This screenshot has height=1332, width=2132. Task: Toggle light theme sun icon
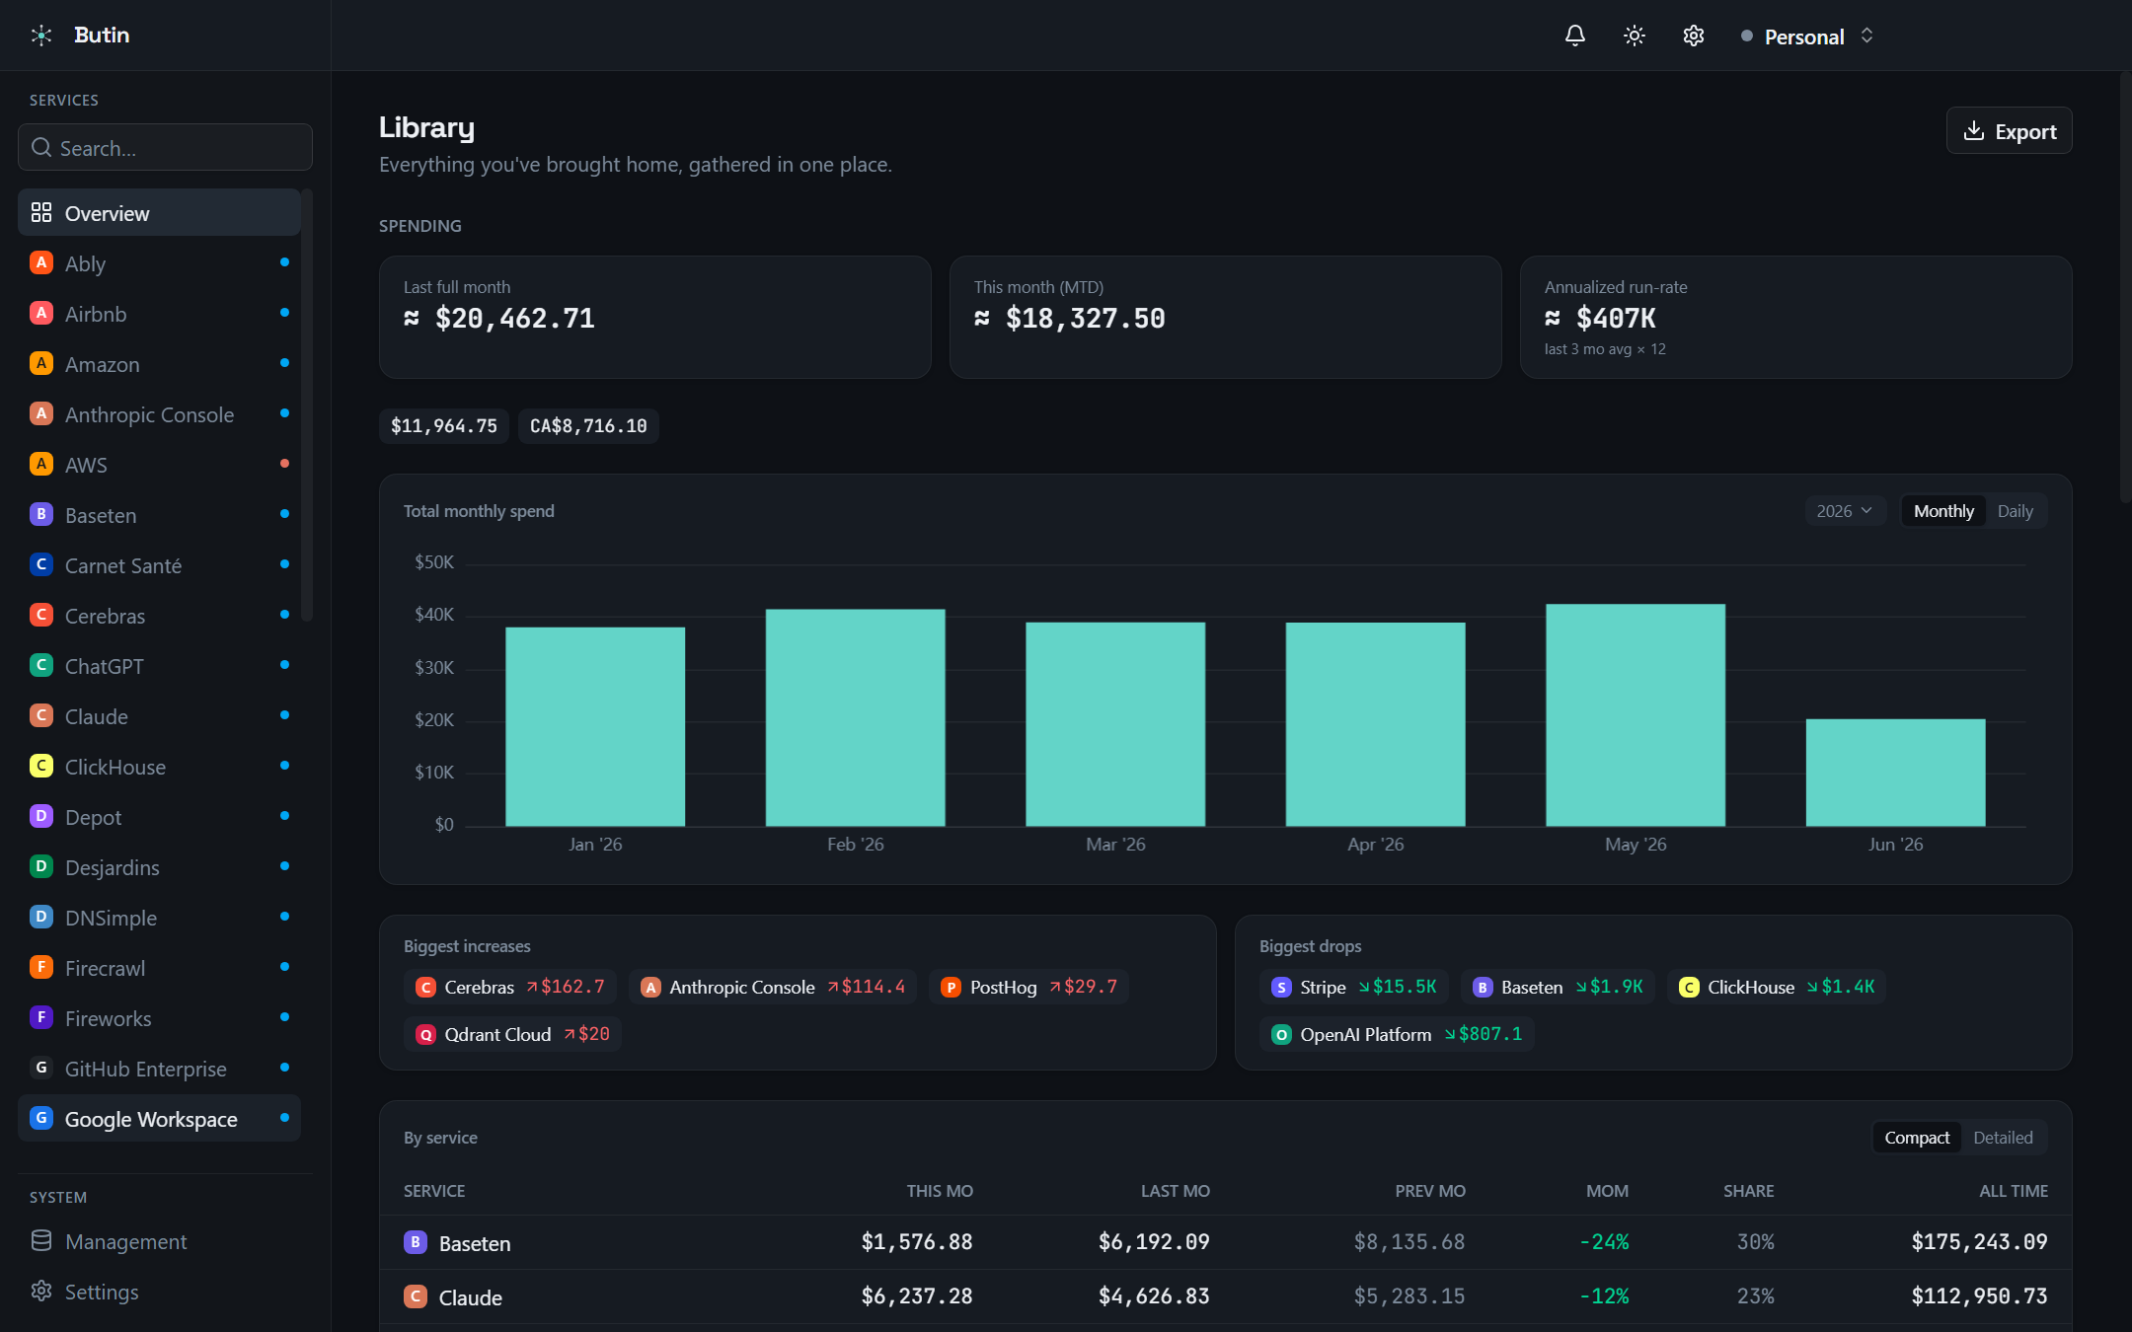pyautogui.click(x=1635, y=36)
